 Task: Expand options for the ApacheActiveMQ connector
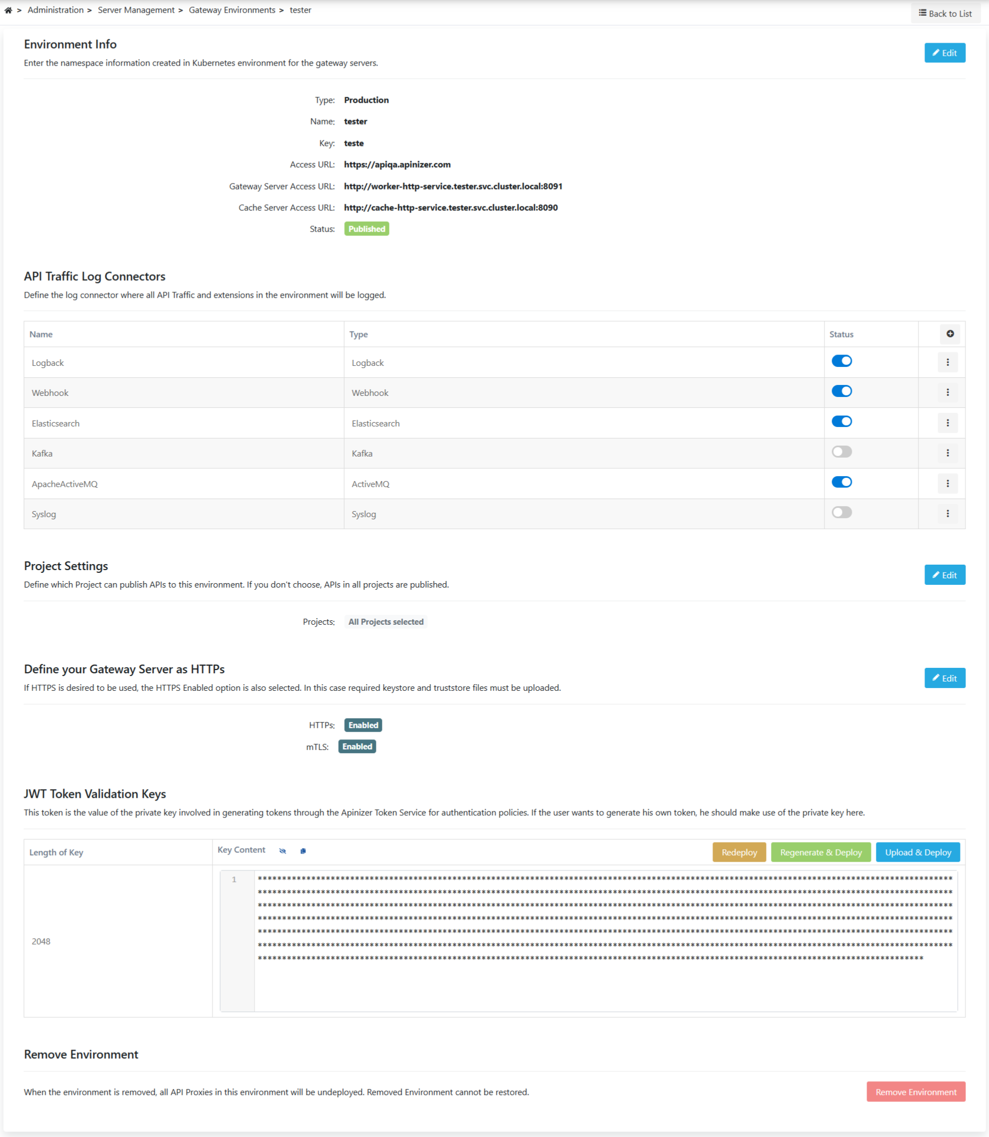point(947,483)
